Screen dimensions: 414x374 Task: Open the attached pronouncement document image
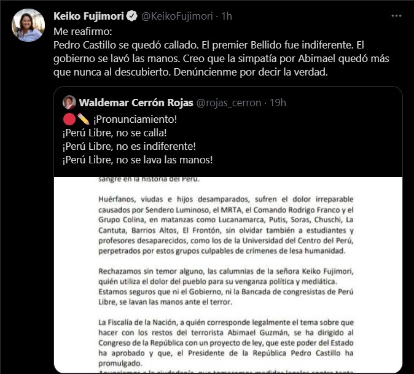(228, 275)
